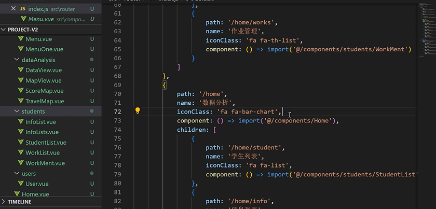Click the '@/components/Home' import path
436x209 pixels.
click(297, 121)
